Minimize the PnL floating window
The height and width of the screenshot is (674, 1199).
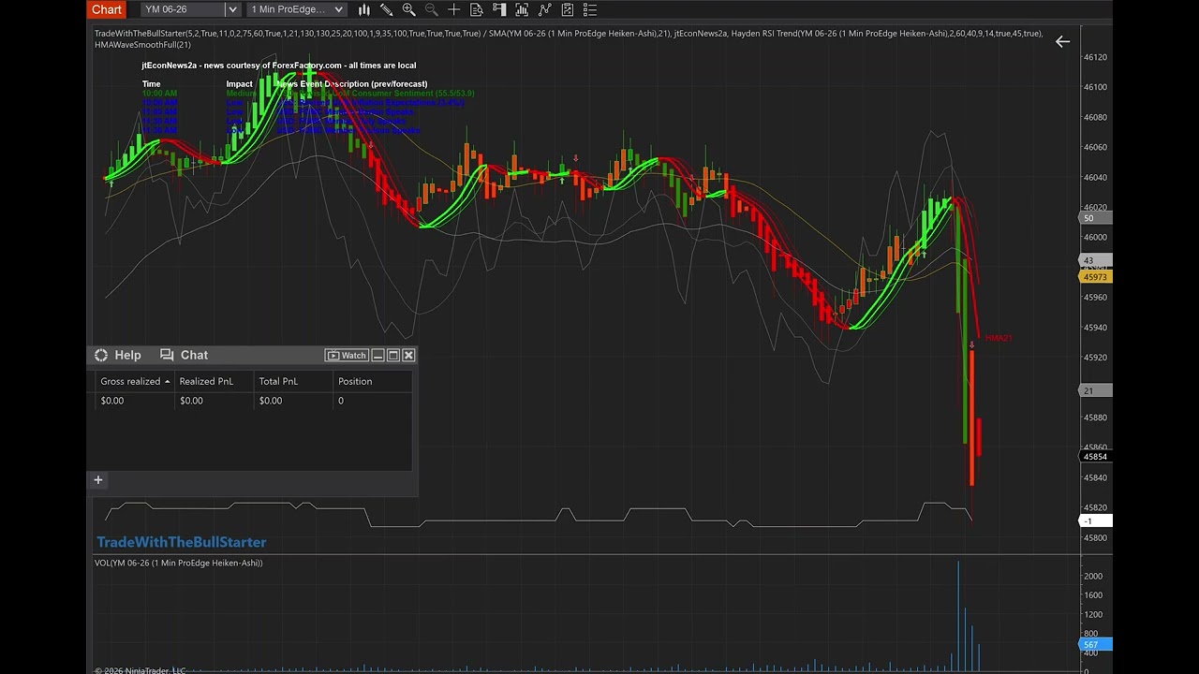pyautogui.click(x=377, y=355)
